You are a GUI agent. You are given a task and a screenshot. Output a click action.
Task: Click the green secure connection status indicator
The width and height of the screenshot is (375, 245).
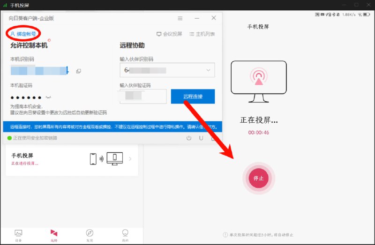[x=9, y=138]
